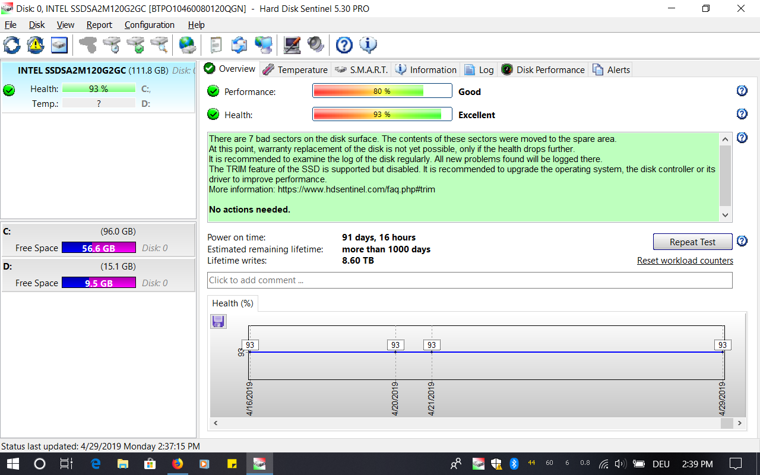Click the Refresh disk status toolbar icon

[12, 45]
